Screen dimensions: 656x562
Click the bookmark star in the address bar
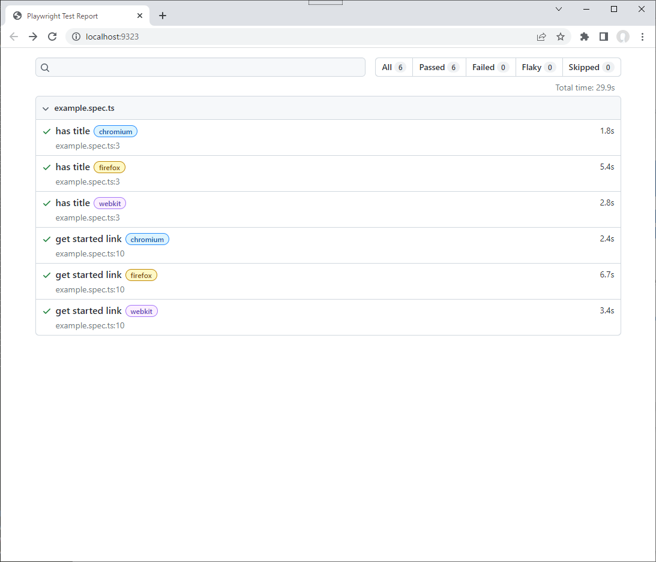[560, 37]
